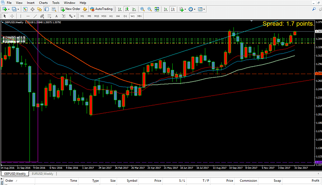Open the Charts menu
Screen dimensions: 322x185
(43, 3)
